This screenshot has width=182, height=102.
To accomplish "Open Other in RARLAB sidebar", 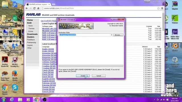I will coord(29,48).
